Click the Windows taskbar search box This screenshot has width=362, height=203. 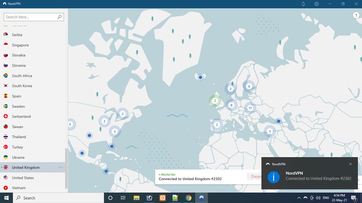click(x=58, y=198)
